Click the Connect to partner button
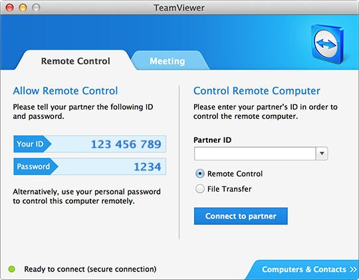The width and height of the screenshot is (359, 280). (x=241, y=216)
